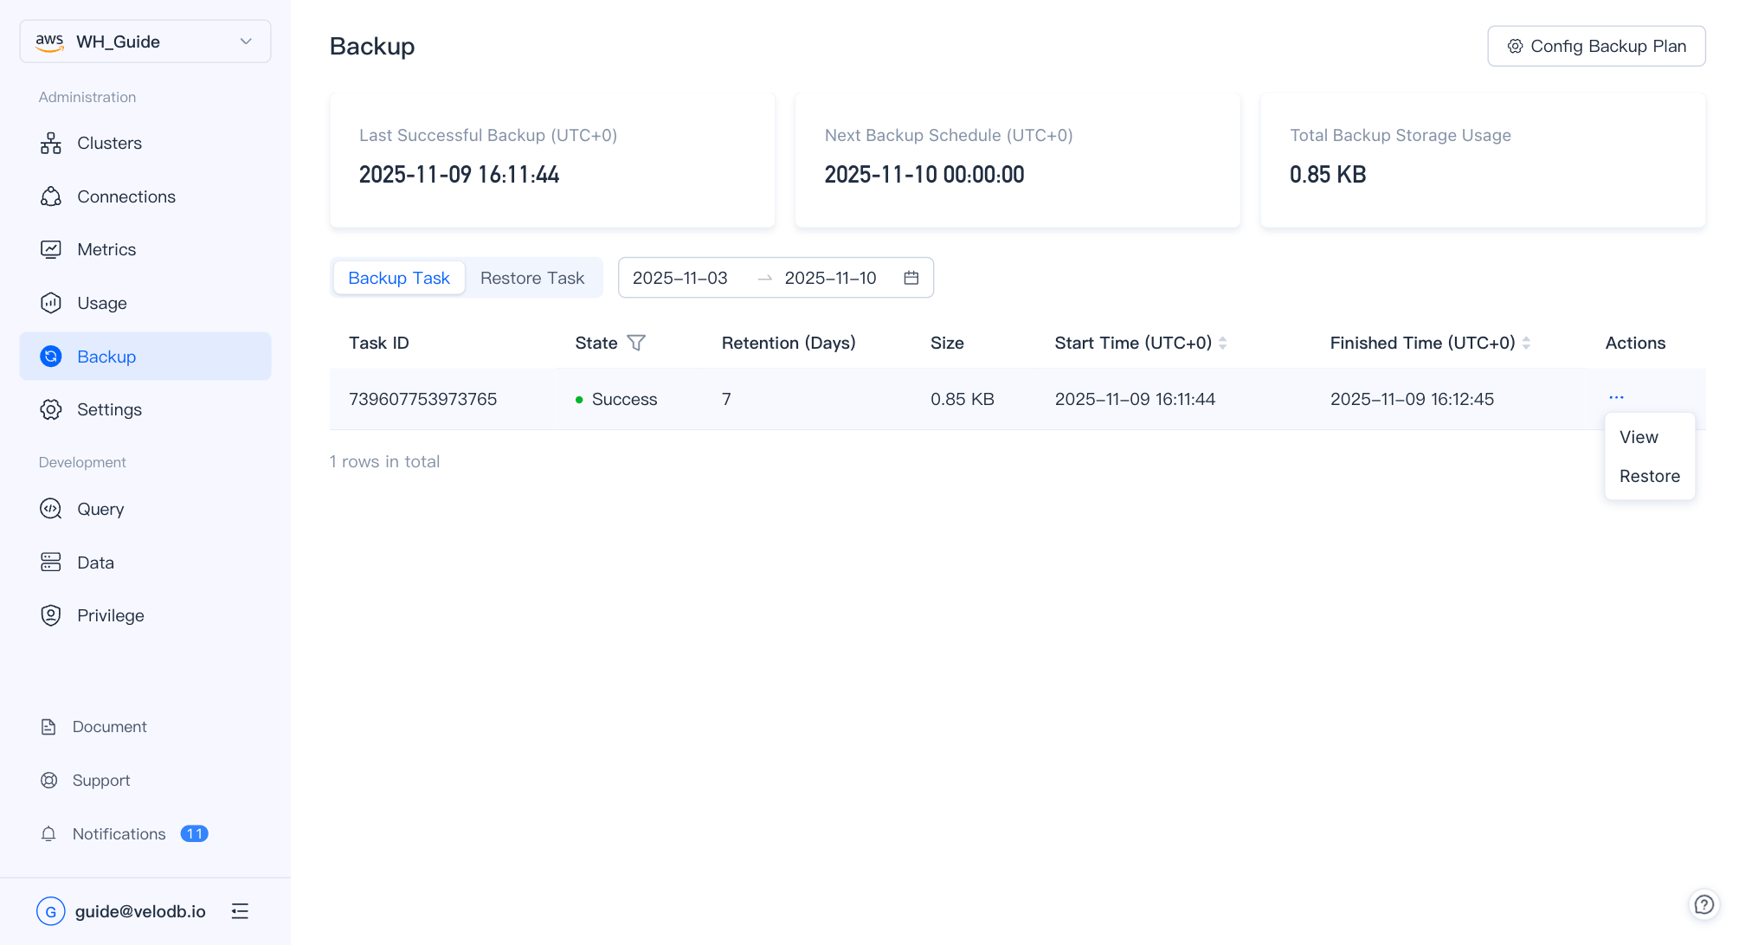Click the three-dot actions menu in row
Viewport: 1745px width, 945px height.
[1616, 398]
